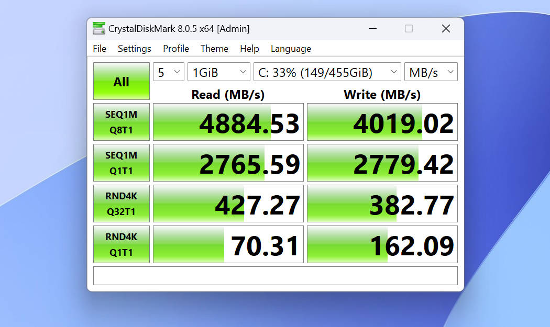The image size is (550, 327).
Task: Click the Write (MB/s) column header
Action: (382, 95)
